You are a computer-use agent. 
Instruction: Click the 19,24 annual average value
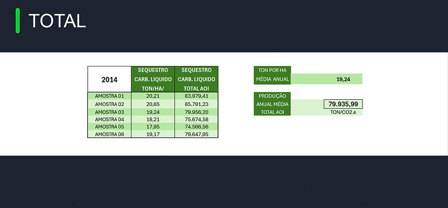click(x=343, y=79)
